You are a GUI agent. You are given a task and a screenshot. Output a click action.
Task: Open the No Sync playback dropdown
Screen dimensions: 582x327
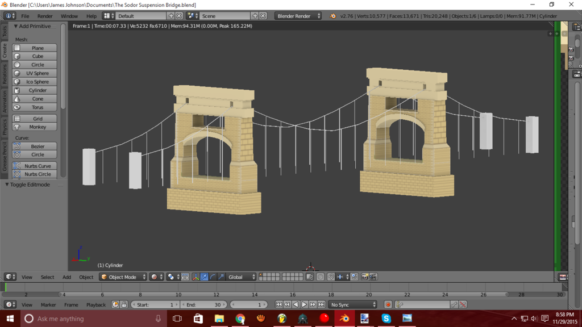tap(352, 305)
